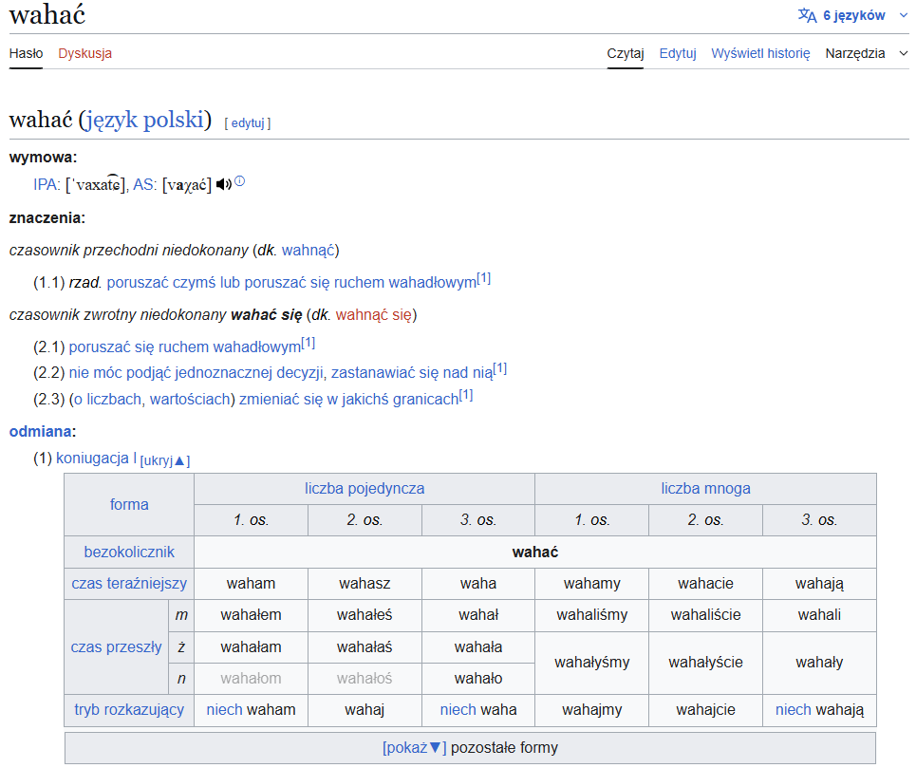Click the language translation icon
This screenshot has width=916, height=768.
807,15
